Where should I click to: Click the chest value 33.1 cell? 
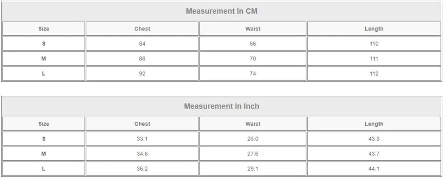[x=142, y=139]
